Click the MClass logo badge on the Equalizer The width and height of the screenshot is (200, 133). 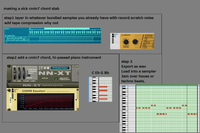(27, 91)
